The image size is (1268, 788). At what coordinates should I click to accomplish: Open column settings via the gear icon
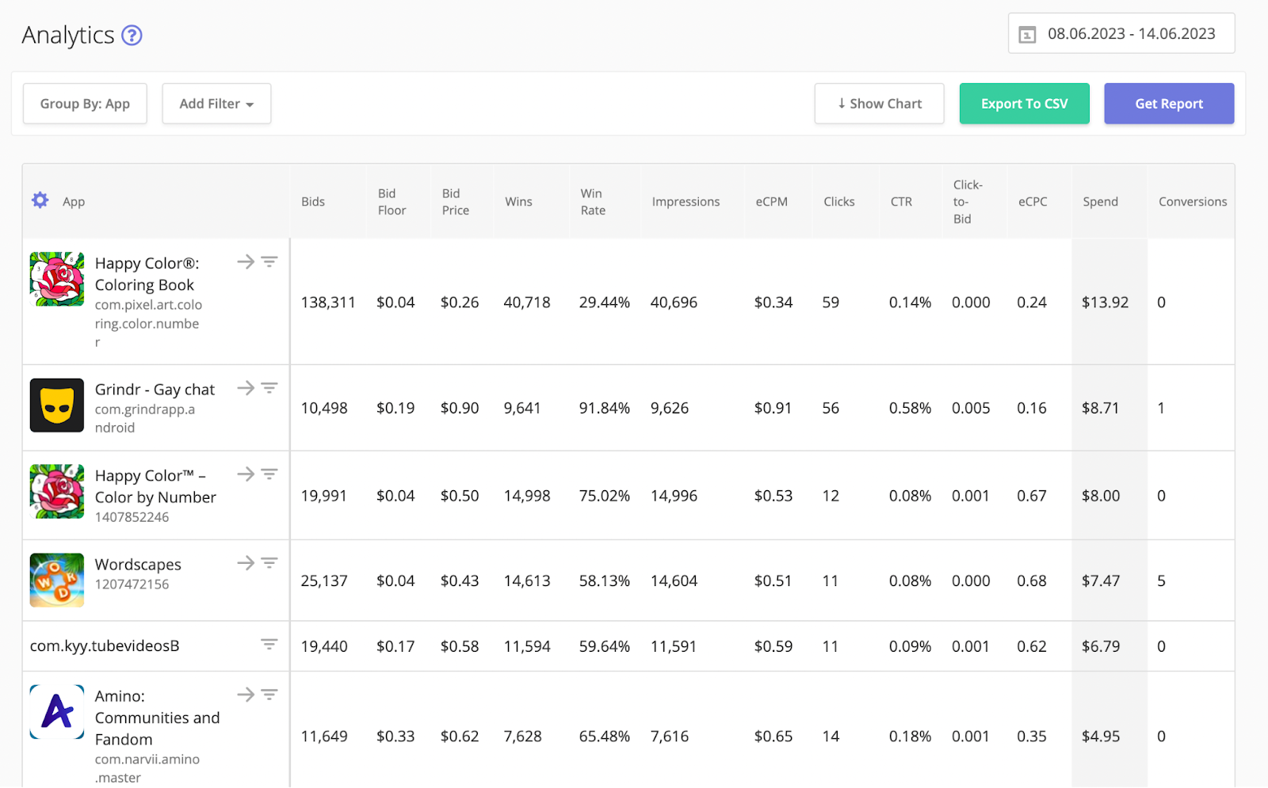click(x=40, y=200)
